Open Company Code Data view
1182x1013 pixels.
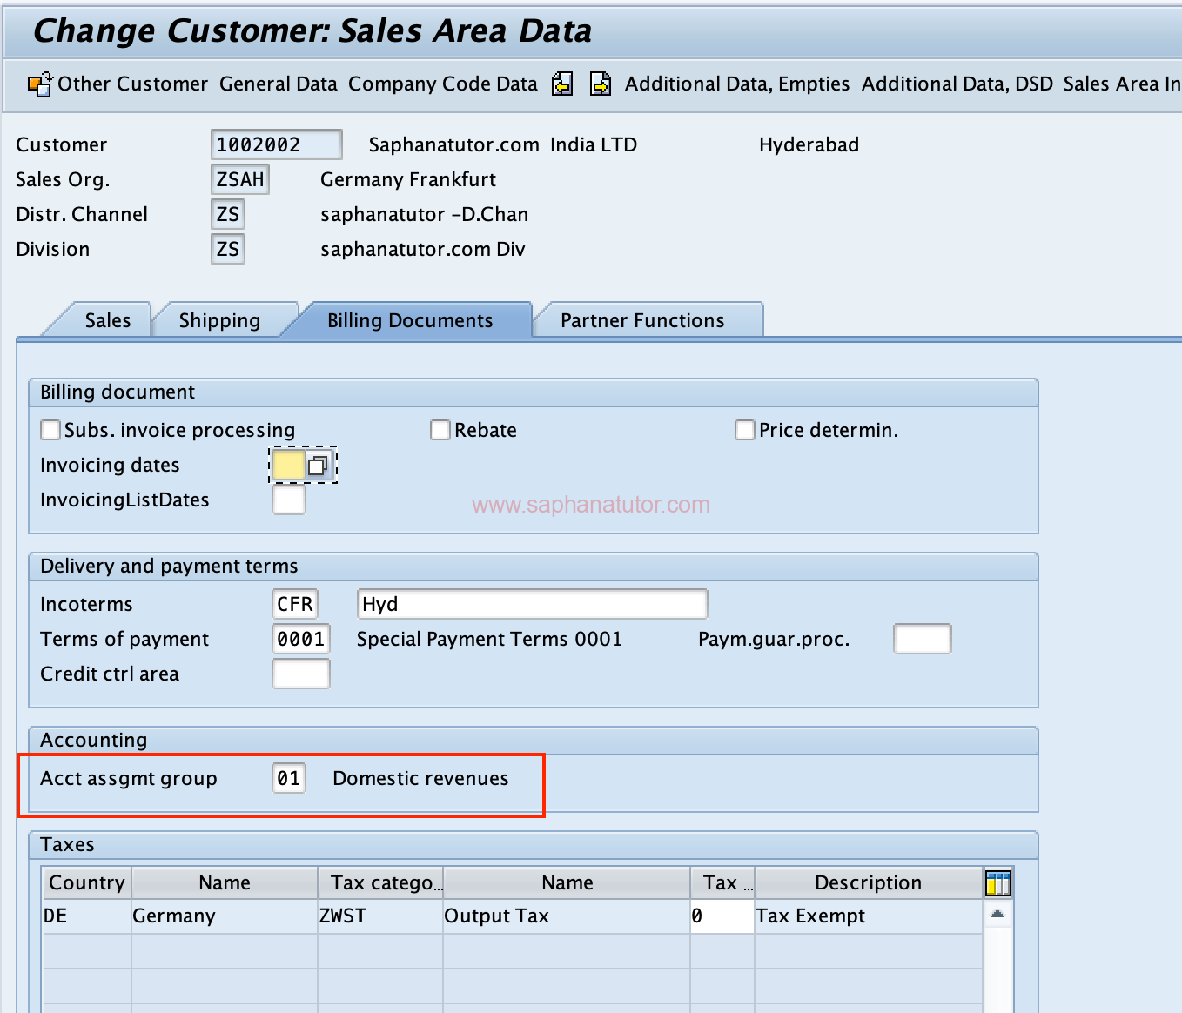point(443,84)
